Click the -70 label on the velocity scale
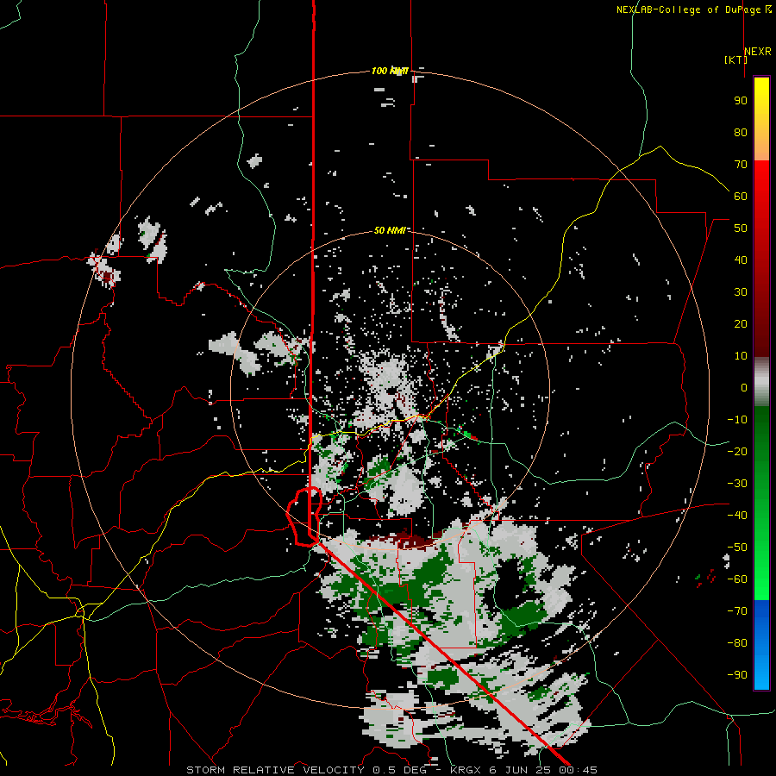776x776 pixels. [x=737, y=610]
